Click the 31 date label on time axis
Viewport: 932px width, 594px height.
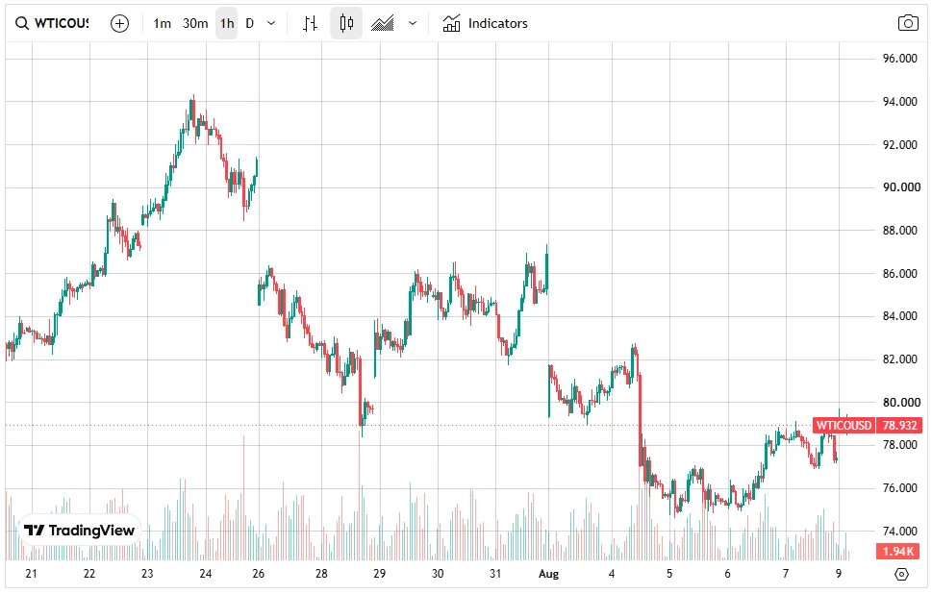click(x=495, y=574)
